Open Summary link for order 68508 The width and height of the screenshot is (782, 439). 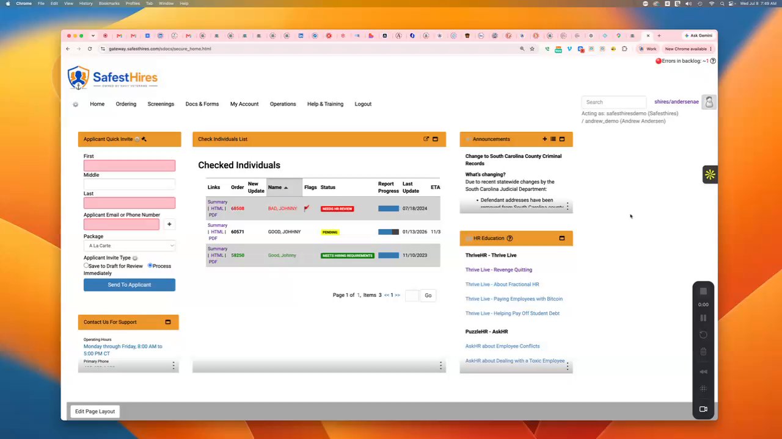point(217,202)
